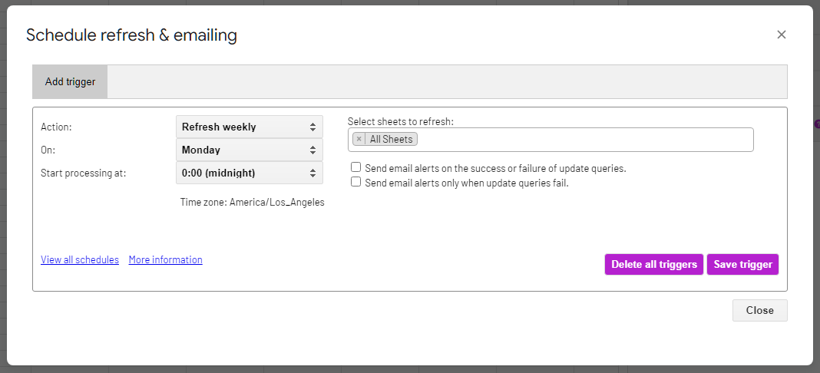Click the up-down arrows beside Refresh weekly
This screenshot has width=820, height=373.
(312, 127)
